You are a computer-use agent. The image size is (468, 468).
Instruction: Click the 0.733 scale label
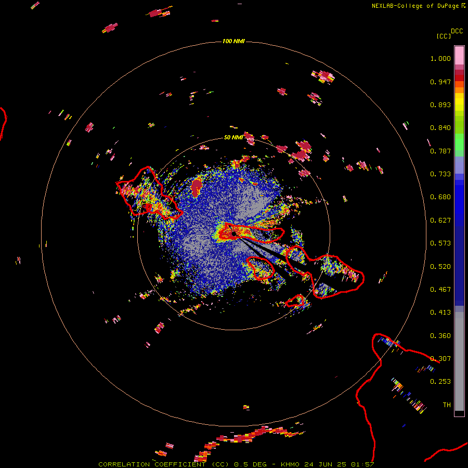pyautogui.click(x=440, y=174)
